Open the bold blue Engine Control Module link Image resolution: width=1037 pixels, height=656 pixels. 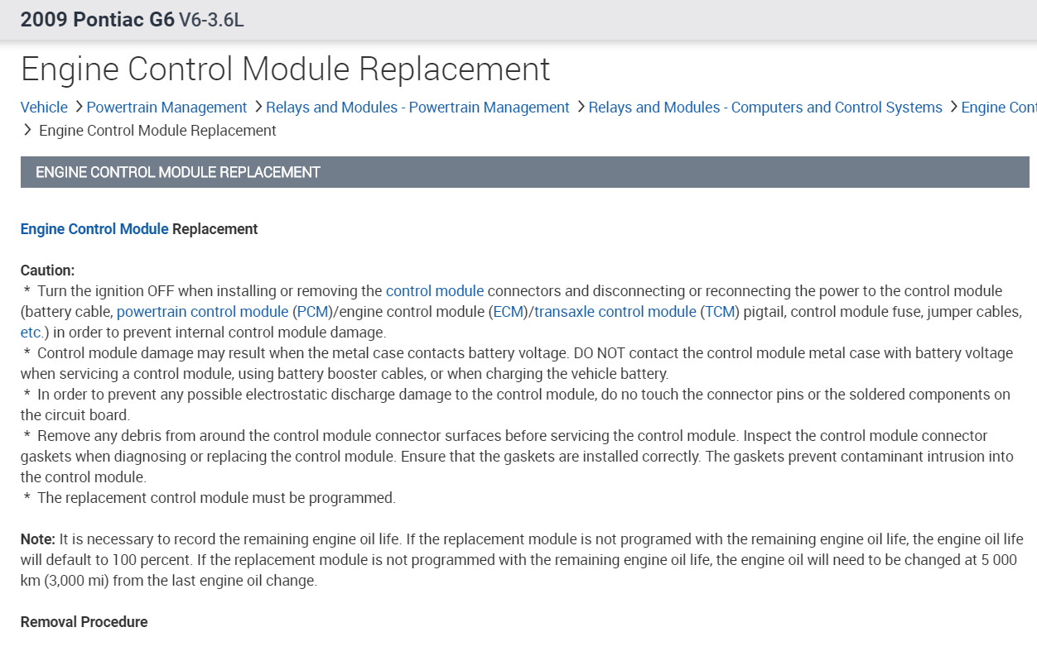(94, 229)
